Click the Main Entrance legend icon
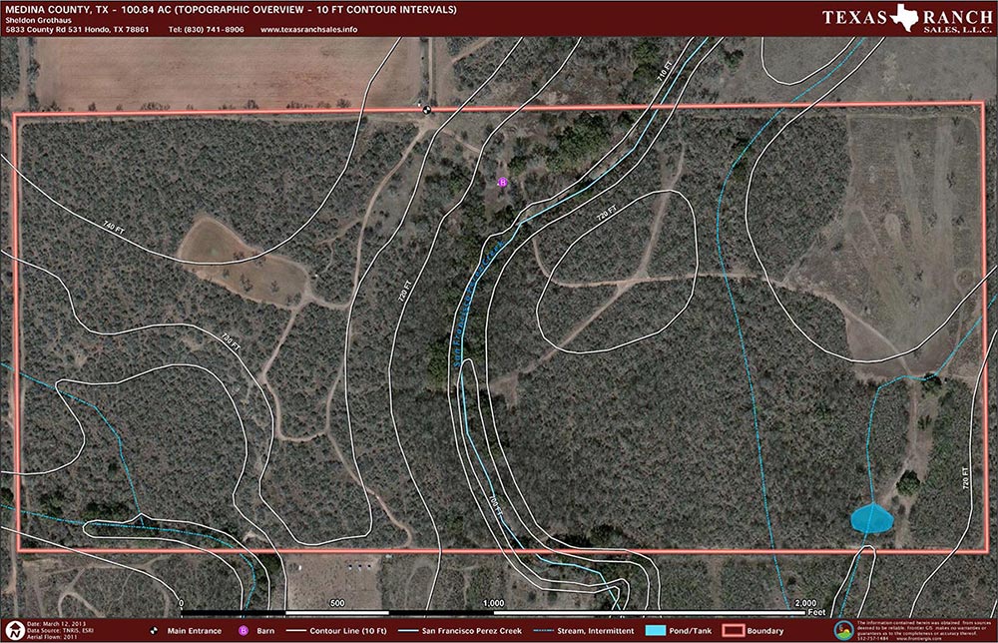This screenshot has width=998, height=643. coord(152,631)
